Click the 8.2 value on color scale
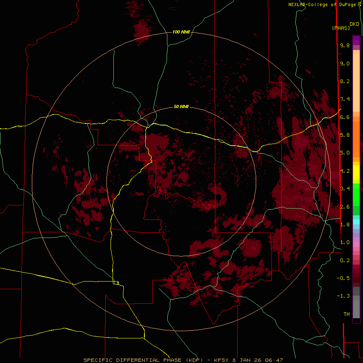 coord(345,81)
